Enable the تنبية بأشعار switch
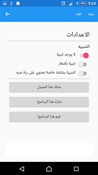 coord(82,65)
